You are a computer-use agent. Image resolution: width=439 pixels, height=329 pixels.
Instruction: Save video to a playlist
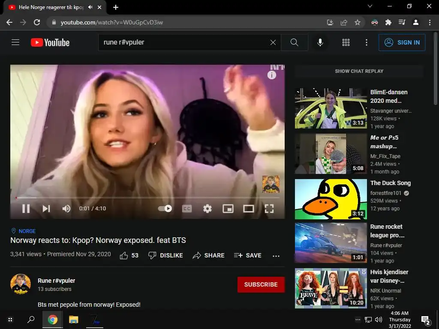click(x=247, y=255)
